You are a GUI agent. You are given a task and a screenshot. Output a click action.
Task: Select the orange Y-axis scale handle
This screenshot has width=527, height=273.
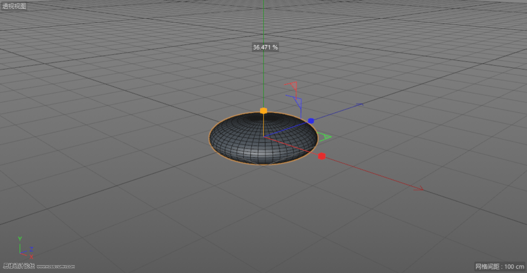pyautogui.click(x=264, y=110)
